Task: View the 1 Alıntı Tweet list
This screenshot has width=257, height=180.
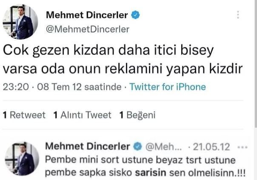Action: click(82, 115)
